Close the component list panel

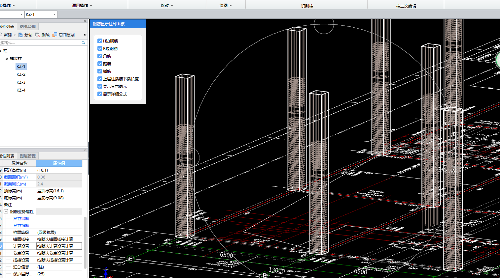coord(85,21)
